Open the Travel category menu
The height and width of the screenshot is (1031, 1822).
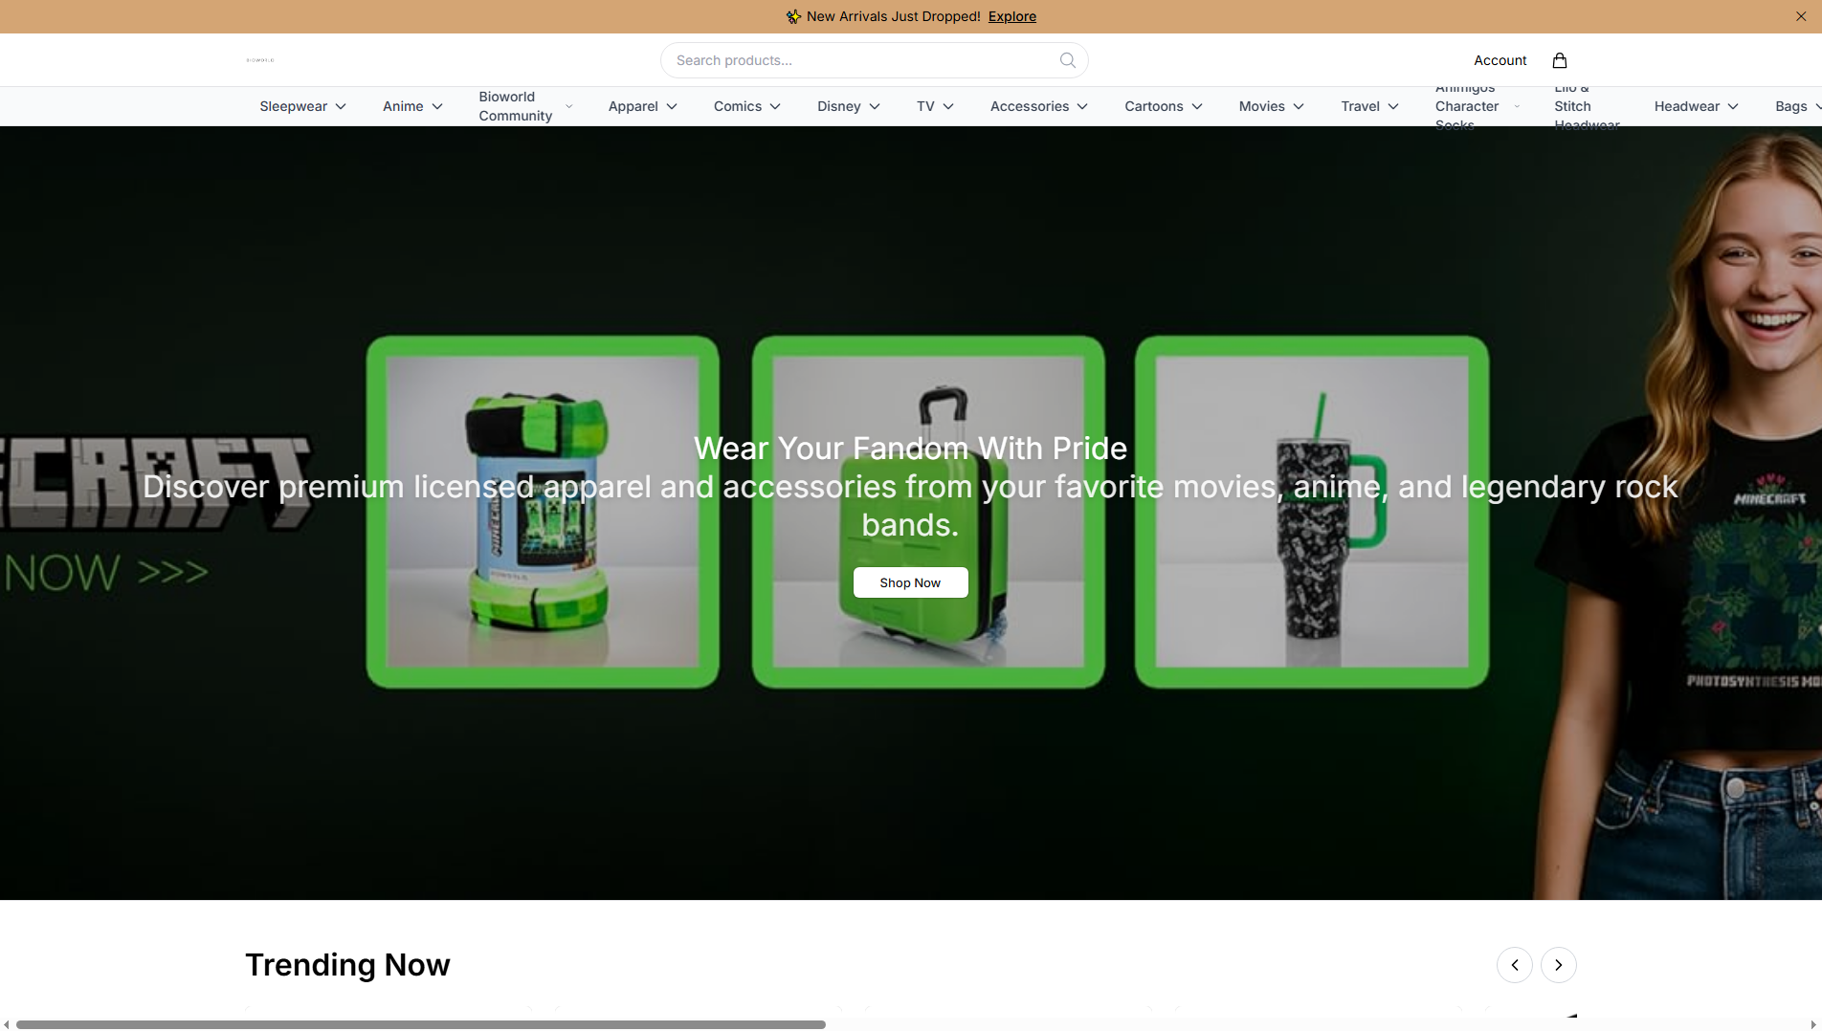(1370, 106)
